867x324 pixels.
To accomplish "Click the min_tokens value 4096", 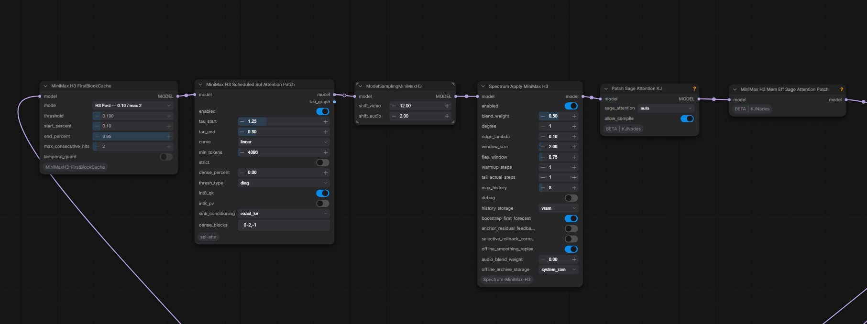I will point(253,152).
